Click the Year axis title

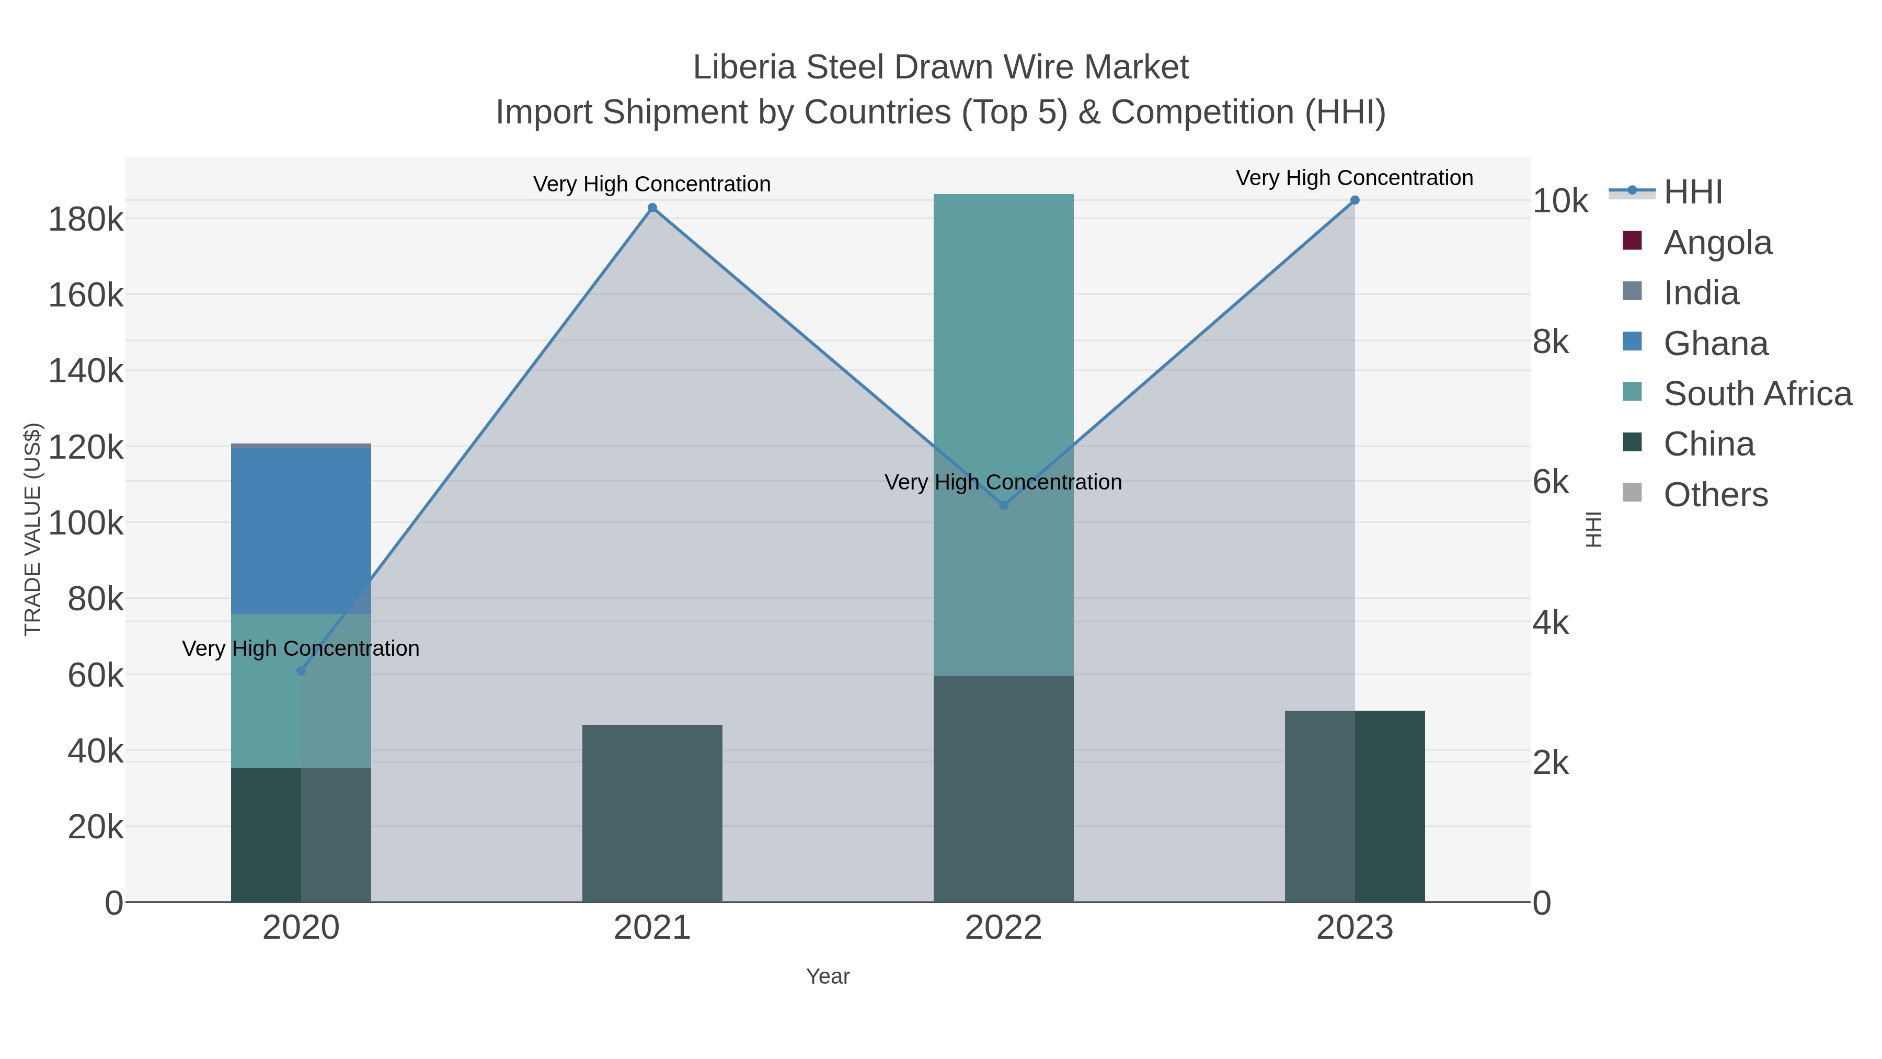pyautogui.click(x=828, y=976)
